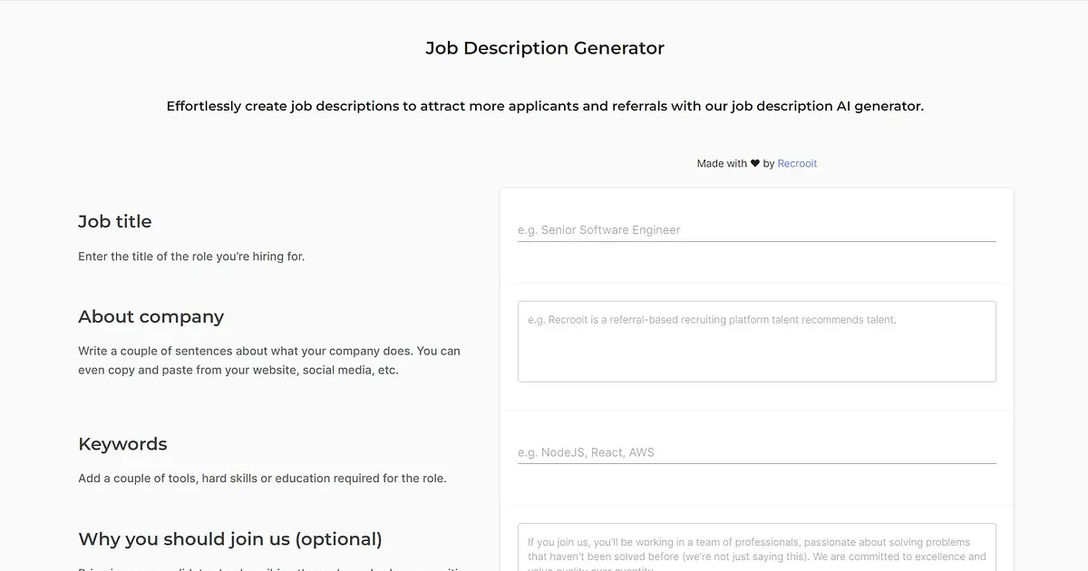
Task: Click the "Made with" text before the heart
Action: point(722,164)
